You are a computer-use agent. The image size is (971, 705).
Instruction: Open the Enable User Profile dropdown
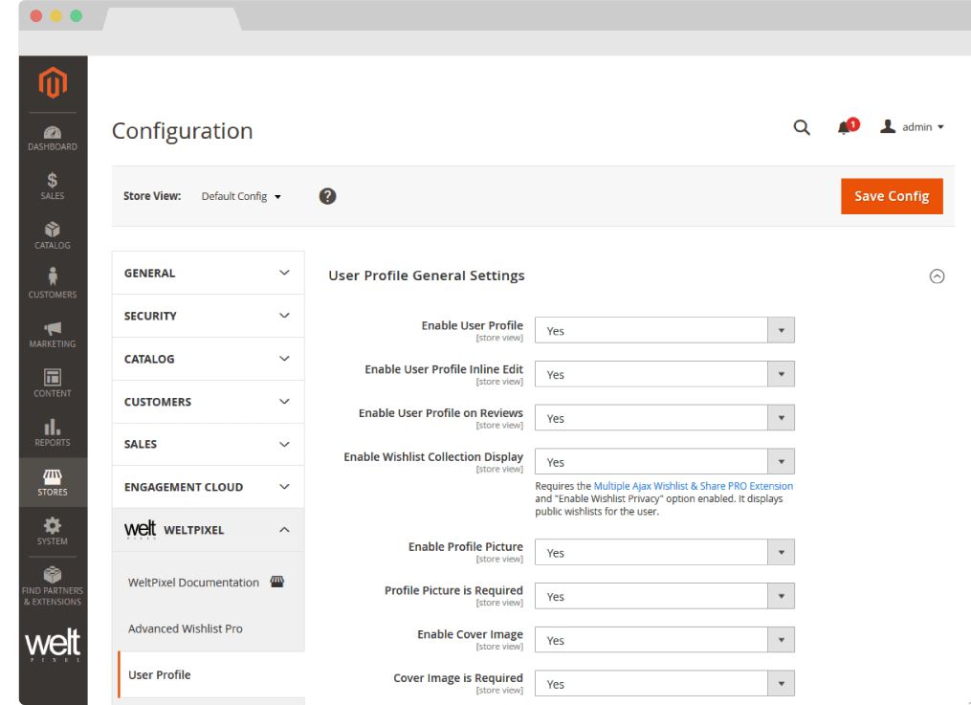[x=664, y=331]
